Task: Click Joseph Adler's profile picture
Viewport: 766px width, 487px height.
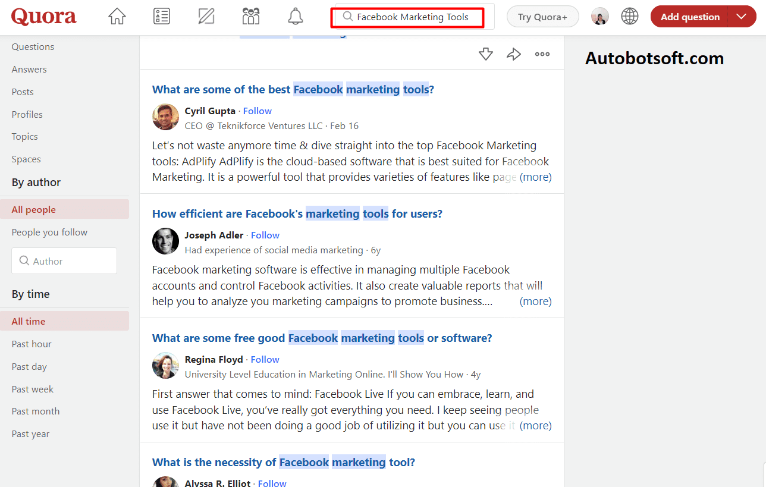Action: (165, 241)
